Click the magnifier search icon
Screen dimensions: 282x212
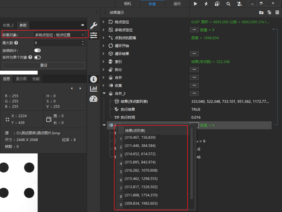[228, 4]
